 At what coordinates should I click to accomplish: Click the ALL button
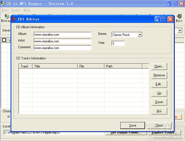coord(159,111)
